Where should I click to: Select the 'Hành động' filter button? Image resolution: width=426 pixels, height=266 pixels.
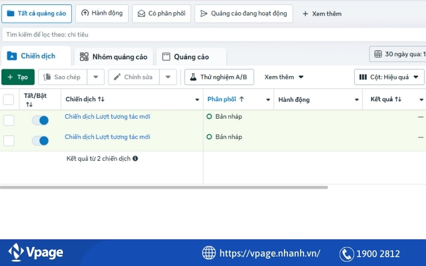click(102, 13)
